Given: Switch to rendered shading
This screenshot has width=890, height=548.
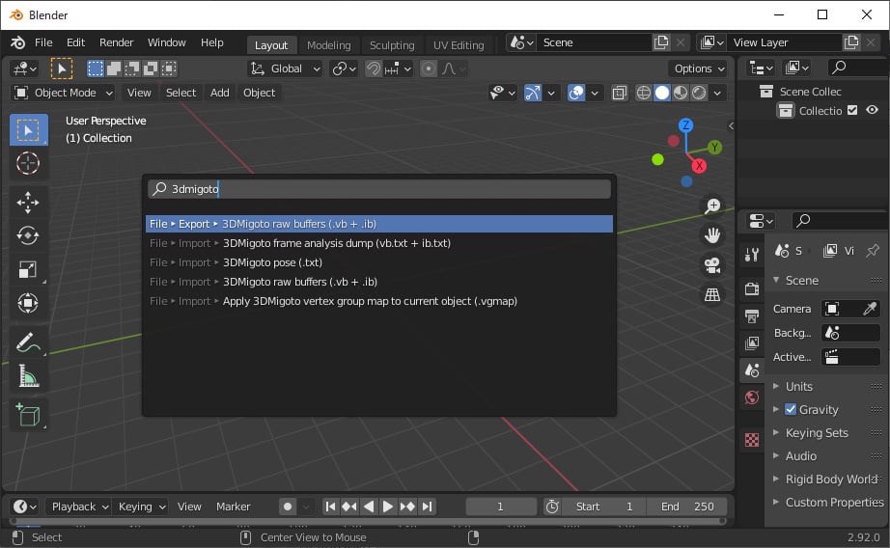Looking at the screenshot, I should click(699, 93).
